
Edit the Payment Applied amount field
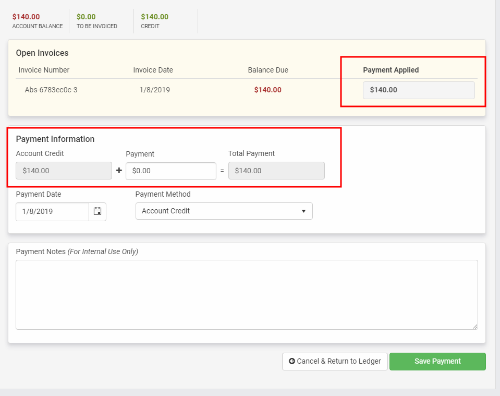[x=419, y=90]
